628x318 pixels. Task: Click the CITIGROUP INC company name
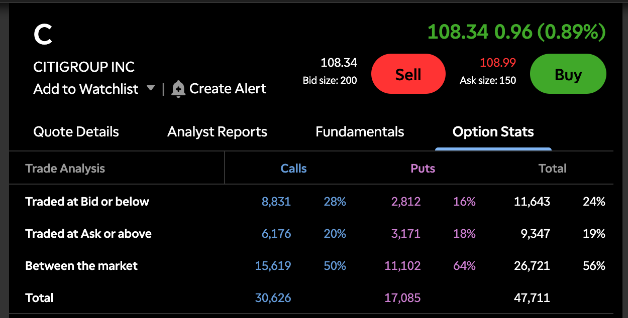point(84,67)
